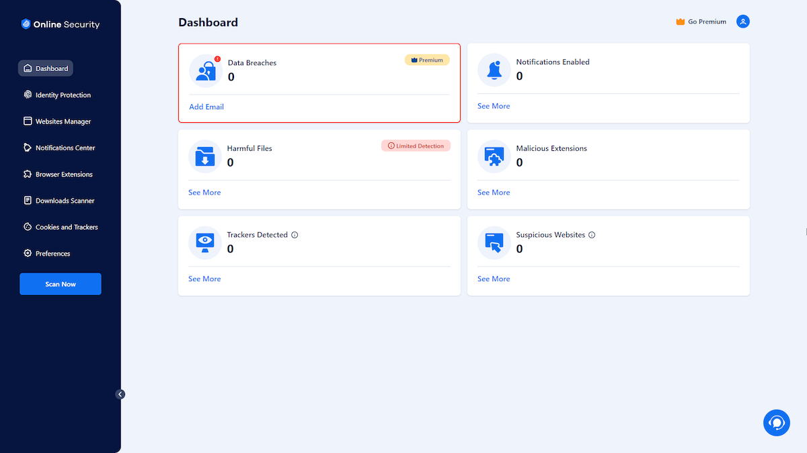The width and height of the screenshot is (807, 453).
Task: Click the Scan Now button
Action: click(60, 283)
